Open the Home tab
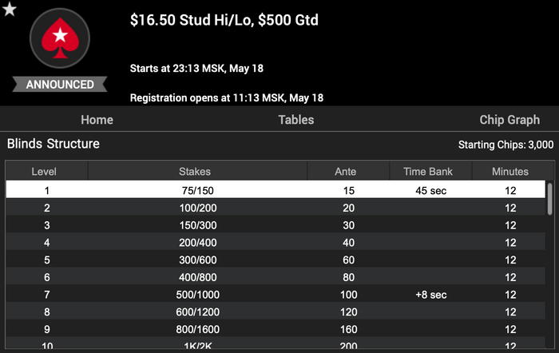 (x=97, y=120)
